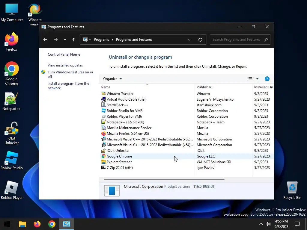
Task: Open File Explorer from the taskbar
Action: click(x=22, y=224)
